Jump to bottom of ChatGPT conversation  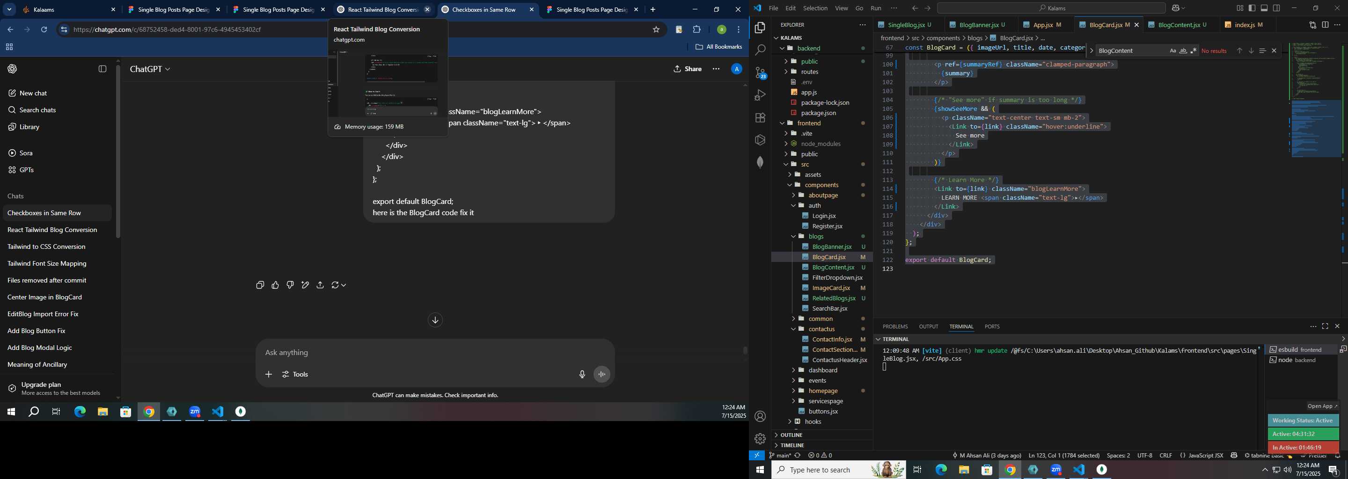point(435,320)
